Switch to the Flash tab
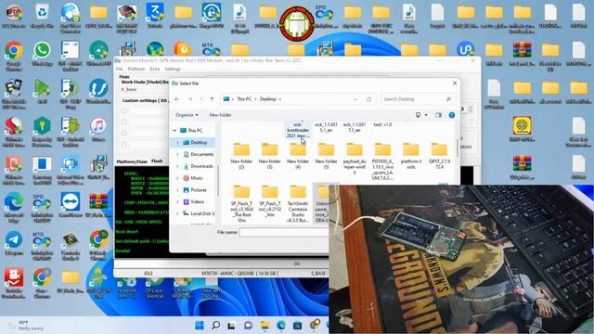This screenshot has height=334, width=594. pos(157,161)
